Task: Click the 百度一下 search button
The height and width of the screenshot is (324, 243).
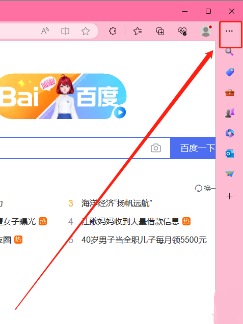Action: (193, 148)
